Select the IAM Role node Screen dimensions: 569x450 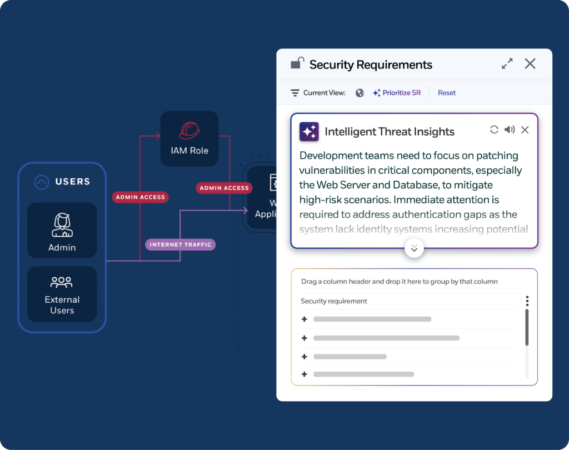coord(189,138)
